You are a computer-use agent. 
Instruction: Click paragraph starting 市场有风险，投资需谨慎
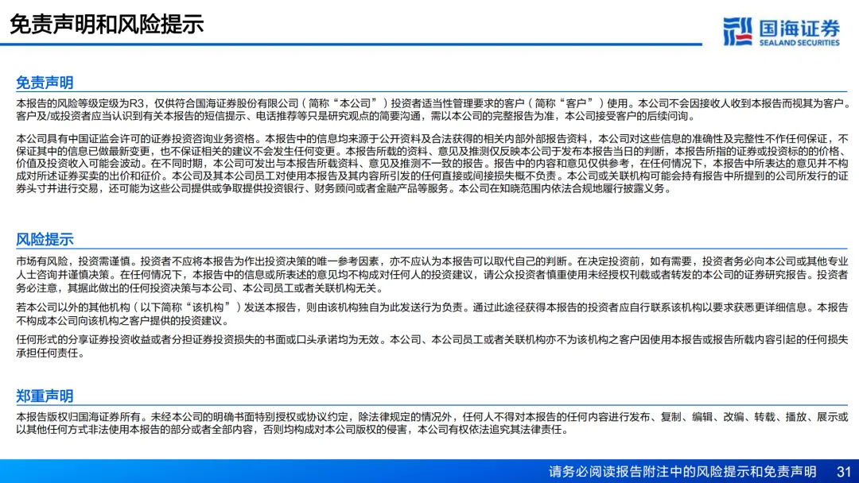point(432,275)
